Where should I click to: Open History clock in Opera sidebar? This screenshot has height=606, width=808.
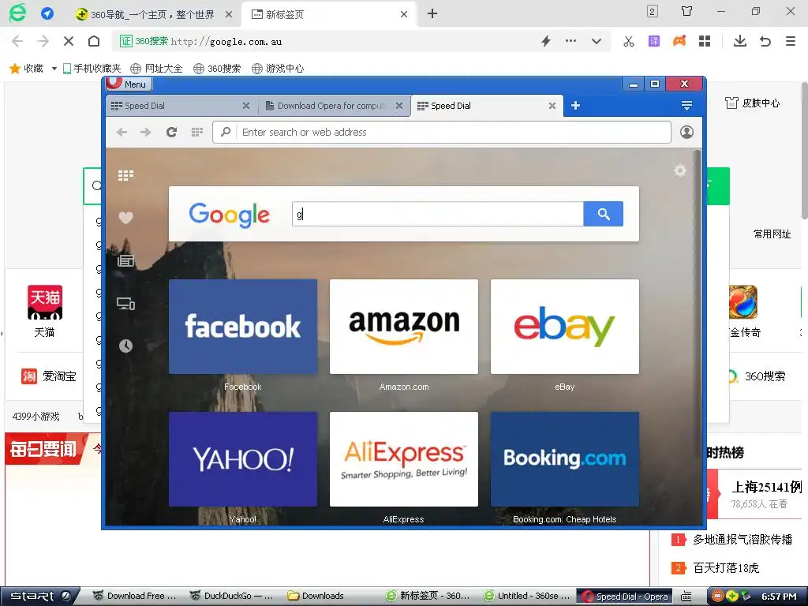click(x=125, y=346)
